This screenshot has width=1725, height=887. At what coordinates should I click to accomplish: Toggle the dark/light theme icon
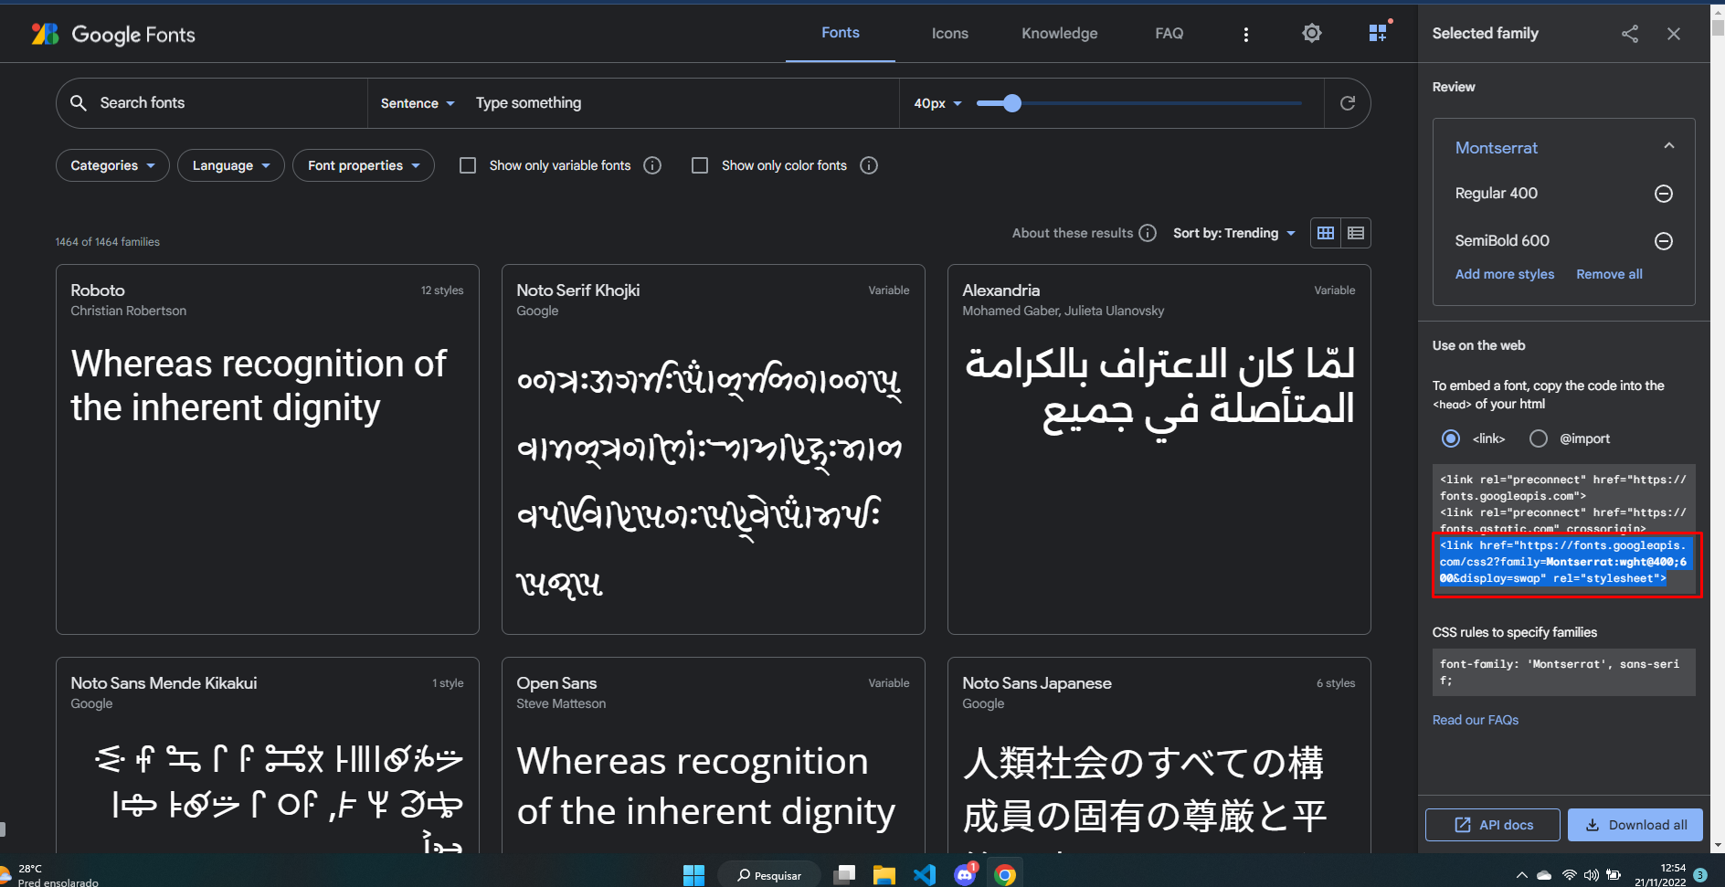(1312, 34)
